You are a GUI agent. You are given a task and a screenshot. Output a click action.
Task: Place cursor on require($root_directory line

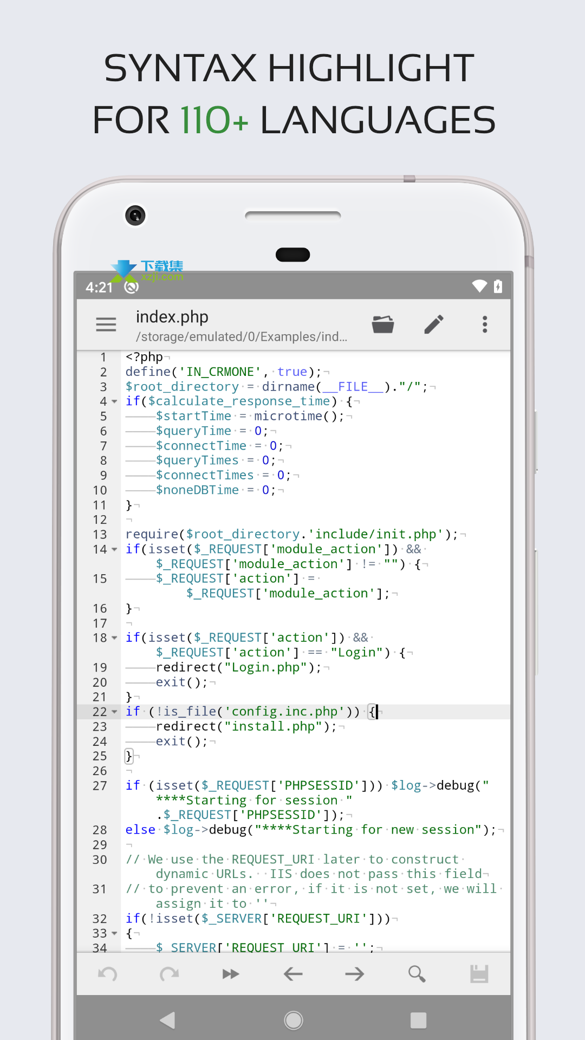[292, 535]
